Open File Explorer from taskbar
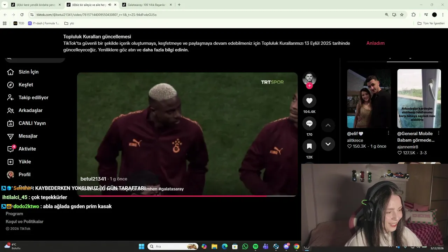448x252 pixels. 214,246
